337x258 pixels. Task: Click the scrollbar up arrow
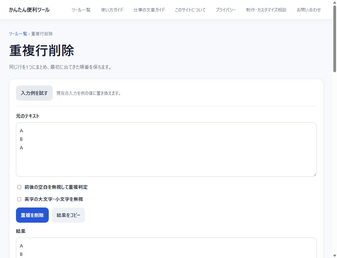click(335, 2)
